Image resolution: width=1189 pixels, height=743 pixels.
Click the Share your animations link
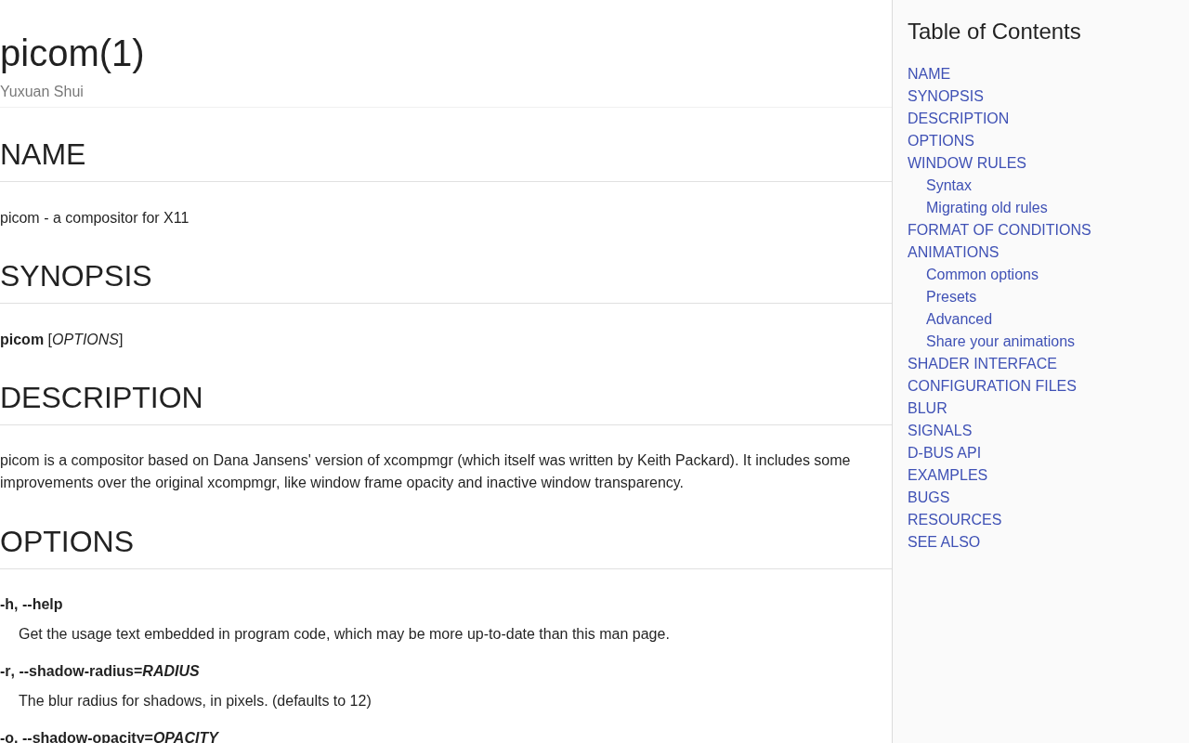(1000, 342)
